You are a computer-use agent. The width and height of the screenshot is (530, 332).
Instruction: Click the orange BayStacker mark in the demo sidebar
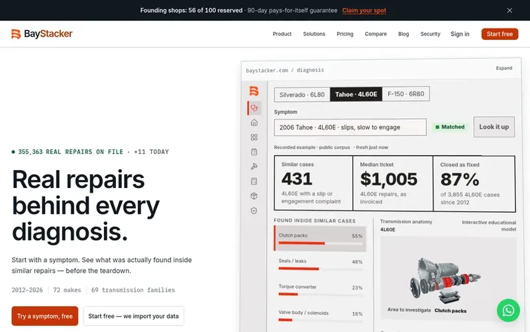(x=254, y=91)
